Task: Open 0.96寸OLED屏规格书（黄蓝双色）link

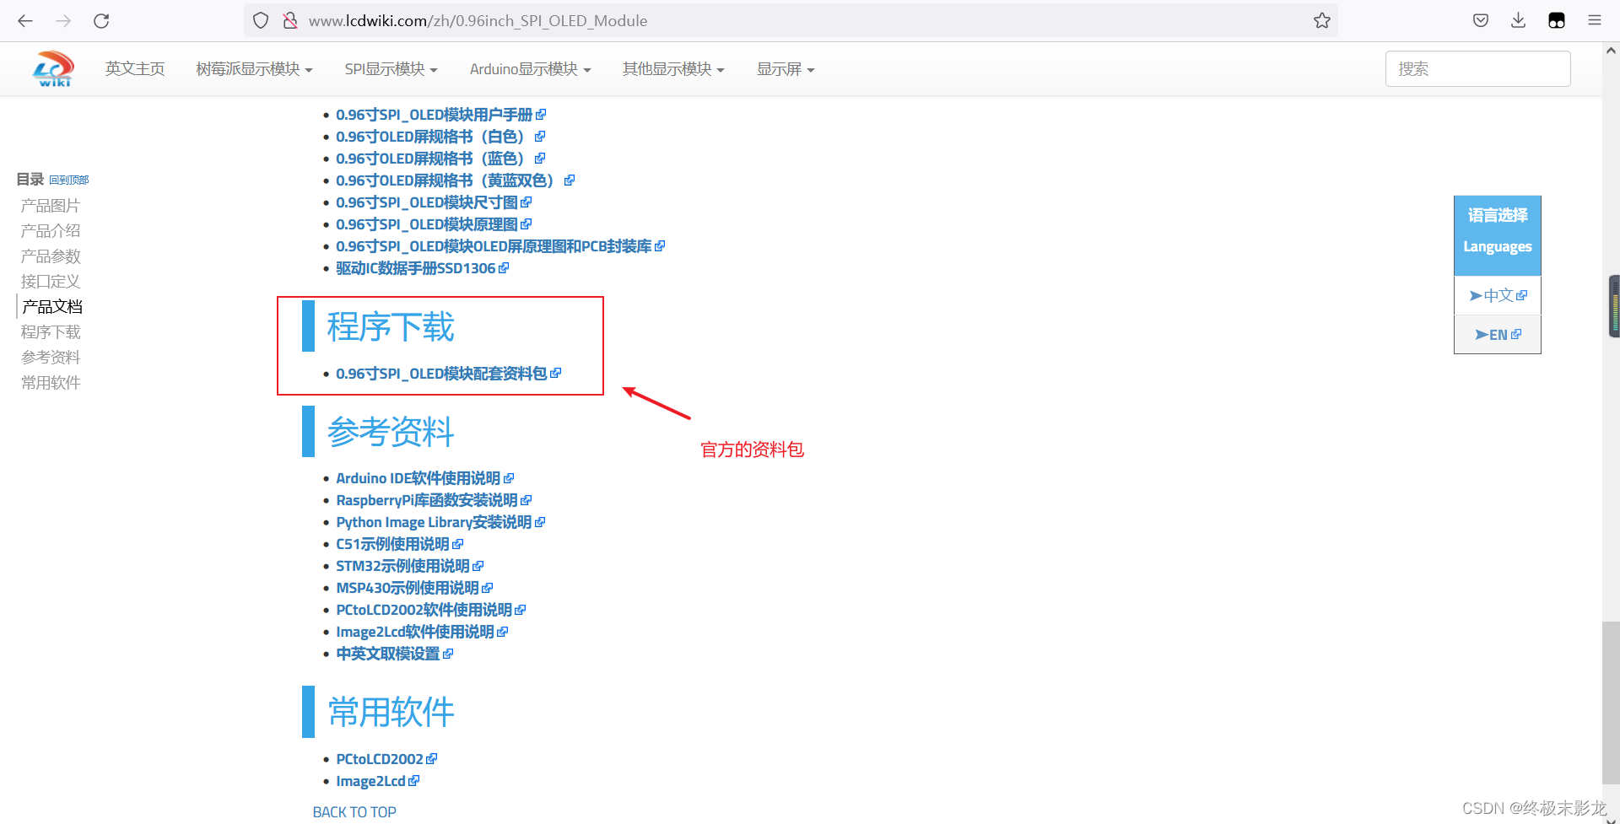Action: 455,180
